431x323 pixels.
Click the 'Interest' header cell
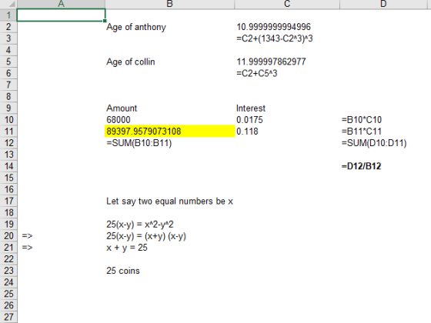click(x=251, y=108)
